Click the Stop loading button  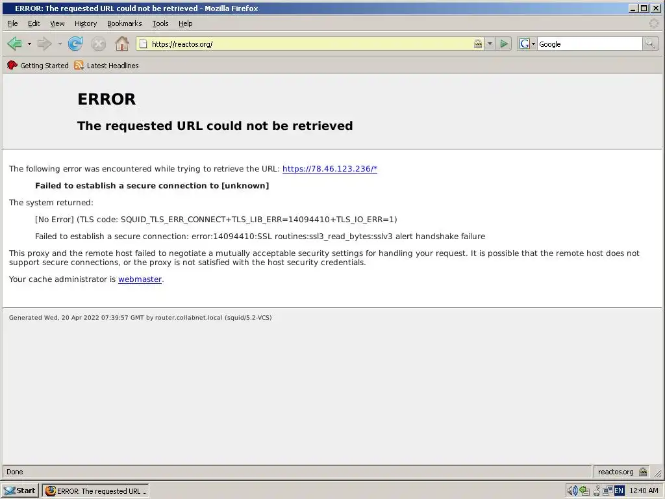[99, 44]
